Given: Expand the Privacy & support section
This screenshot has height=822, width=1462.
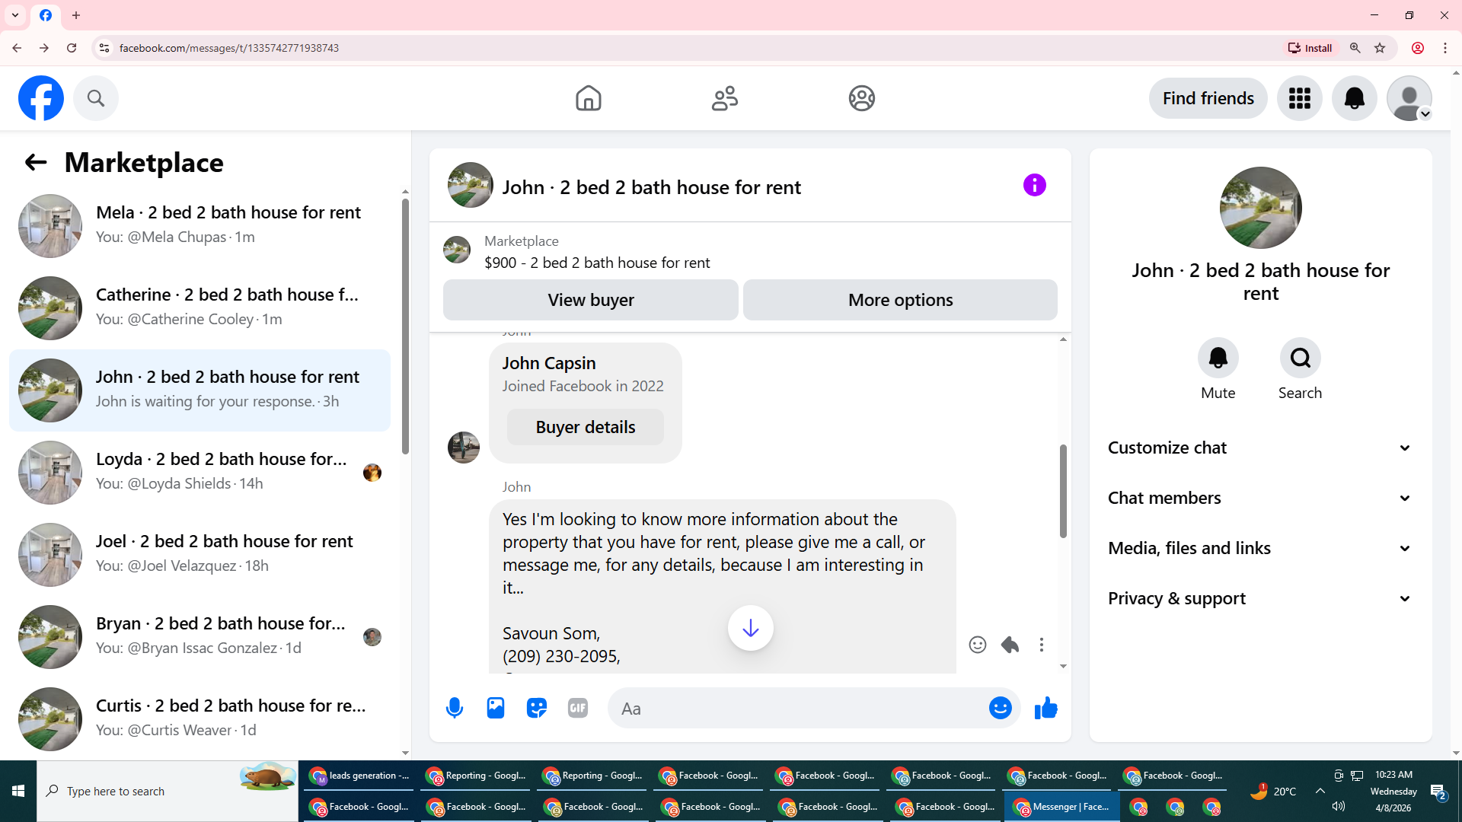Looking at the screenshot, I should [1260, 598].
